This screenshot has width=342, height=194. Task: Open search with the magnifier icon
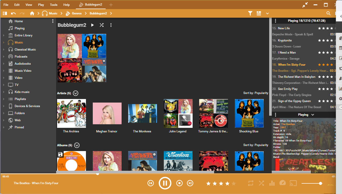pyautogui.click(x=328, y=13)
